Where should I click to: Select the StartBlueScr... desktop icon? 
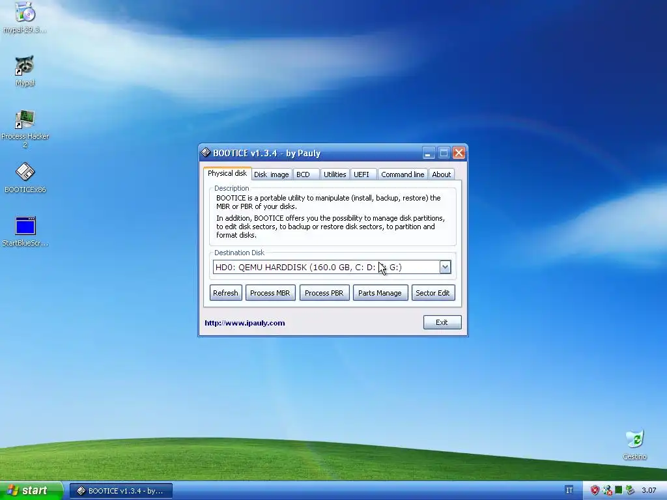pos(25,231)
